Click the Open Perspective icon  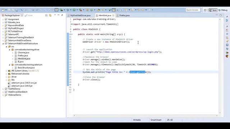[205, 10]
